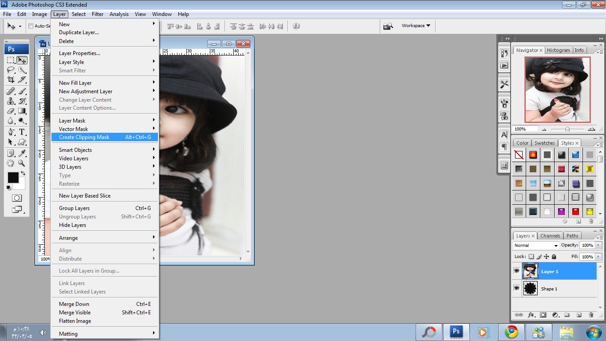Image resolution: width=606 pixels, height=341 pixels.
Task: Pick the Horizontal Type tool
Action: [x=22, y=132]
